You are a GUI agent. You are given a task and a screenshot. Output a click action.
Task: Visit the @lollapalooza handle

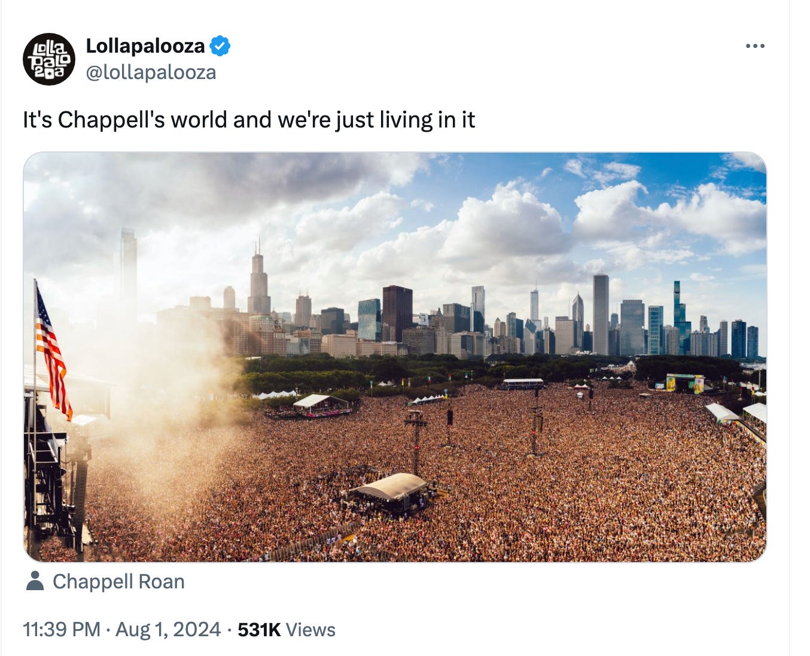(151, 72)
